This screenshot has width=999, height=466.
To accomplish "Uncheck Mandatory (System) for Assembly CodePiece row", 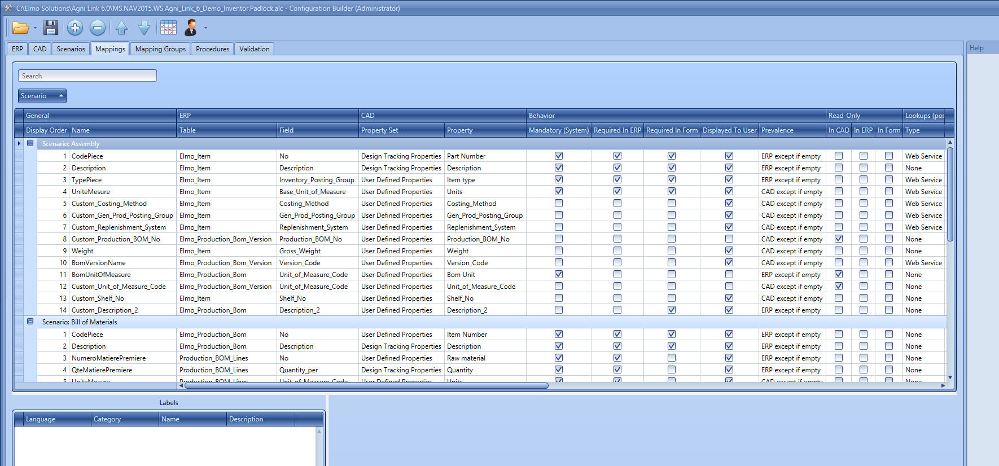I will pos(559,156).
